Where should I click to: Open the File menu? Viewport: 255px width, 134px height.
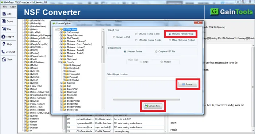click(x=5, y=7)
